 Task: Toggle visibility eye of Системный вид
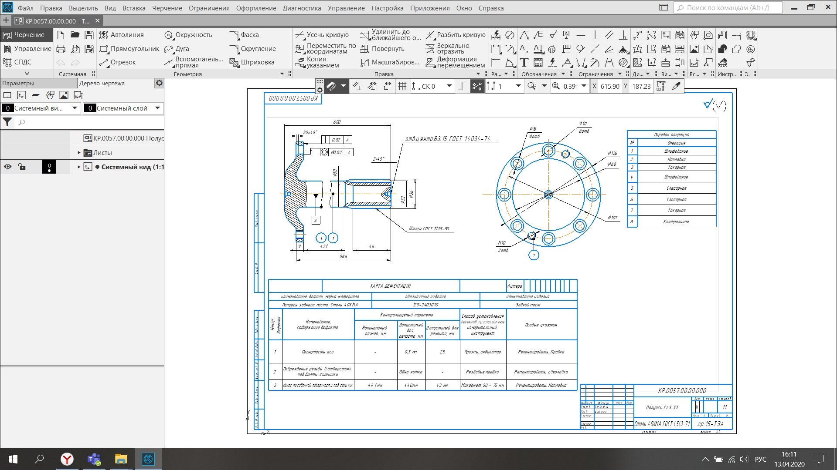8,167
